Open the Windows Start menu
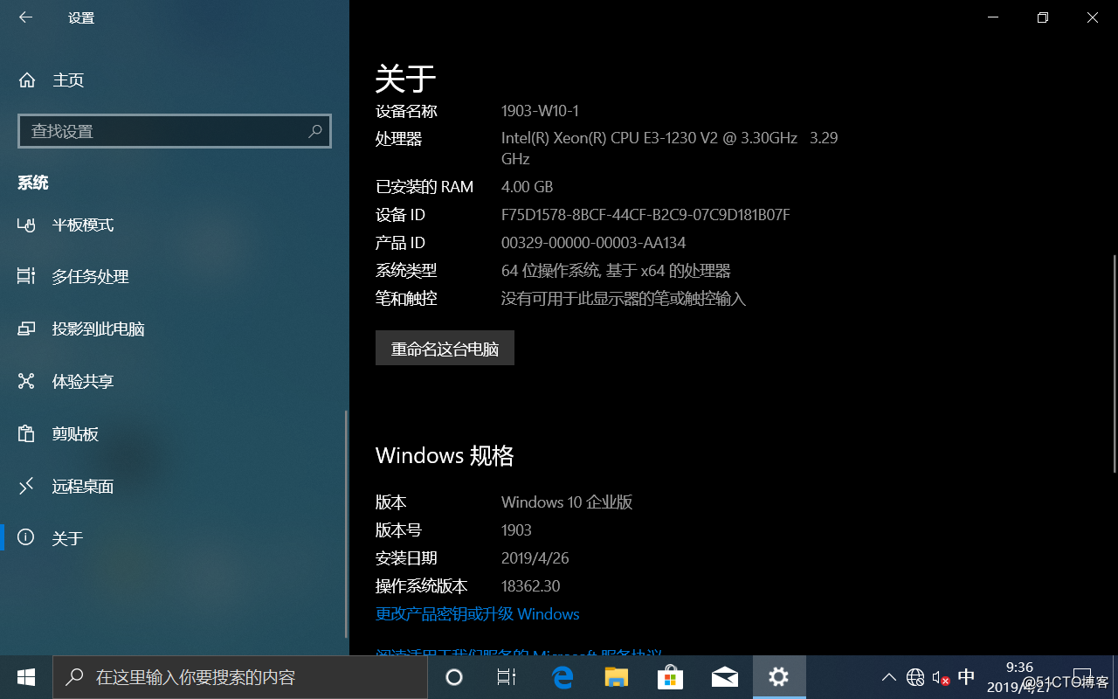 pyautogui.click(x=26, y=677)
